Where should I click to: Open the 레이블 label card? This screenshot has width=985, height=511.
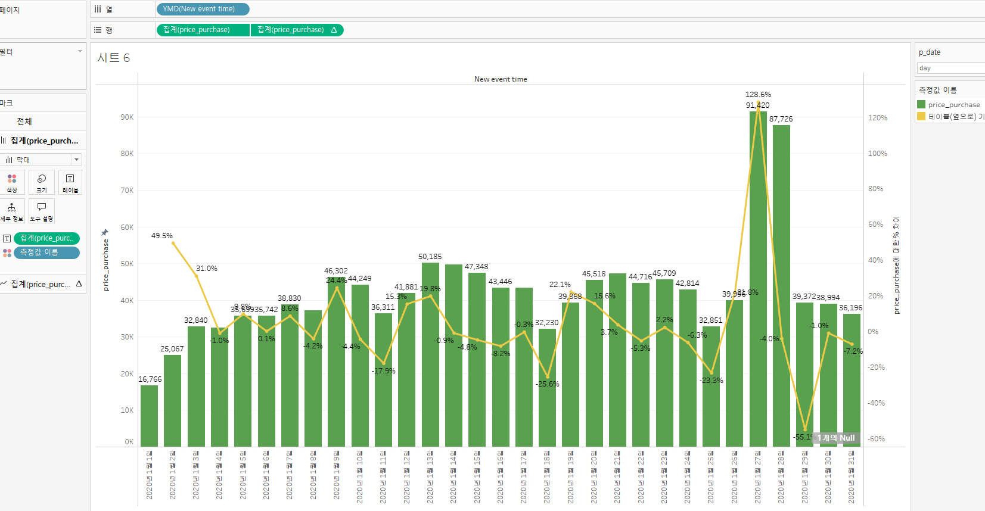[70, 182]
